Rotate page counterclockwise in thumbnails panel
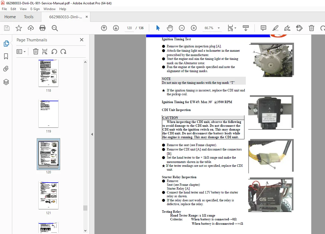 click(x=54, y=51)
